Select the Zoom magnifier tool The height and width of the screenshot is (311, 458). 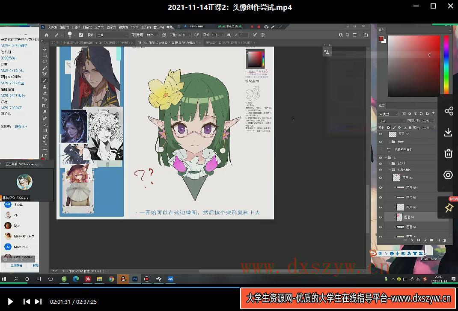pyautogui.click(x=45, y=143)
